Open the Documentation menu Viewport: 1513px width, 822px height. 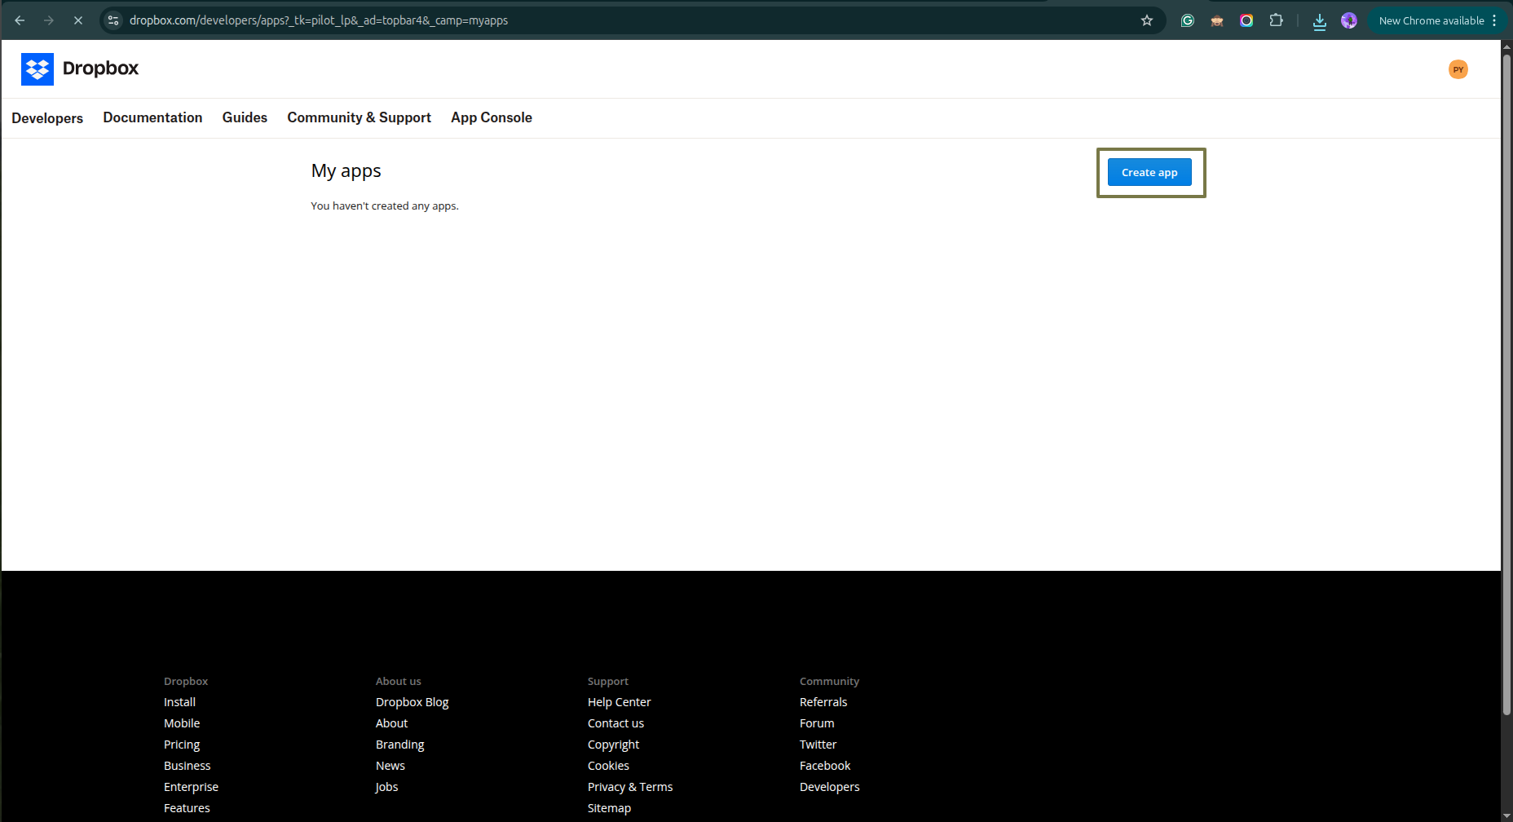152,117
